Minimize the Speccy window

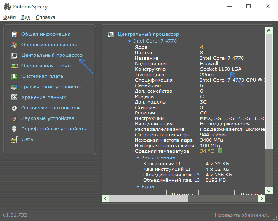pyautogui.click(x=230, y=6)
